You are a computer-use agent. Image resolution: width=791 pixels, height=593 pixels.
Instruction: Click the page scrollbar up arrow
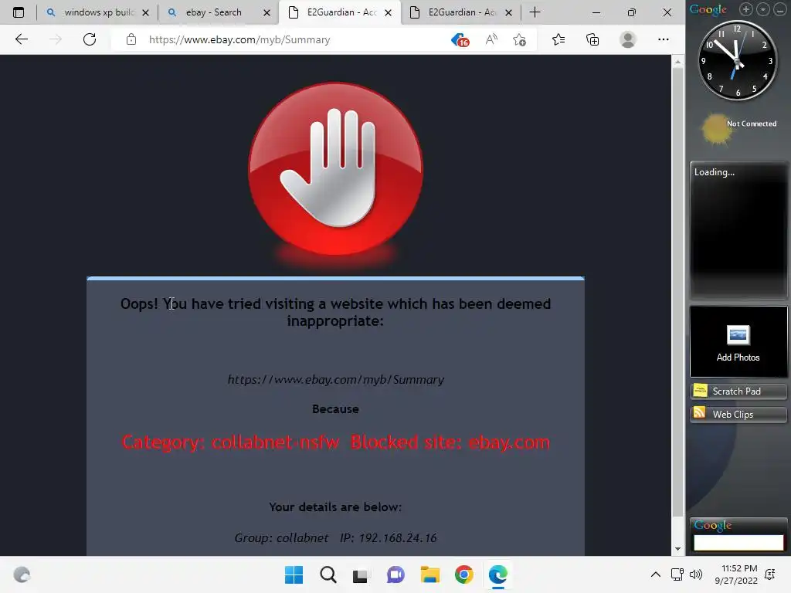677,62
